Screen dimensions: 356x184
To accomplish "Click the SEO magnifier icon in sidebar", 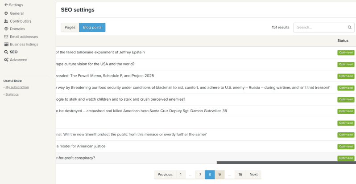I will (6, 52).
